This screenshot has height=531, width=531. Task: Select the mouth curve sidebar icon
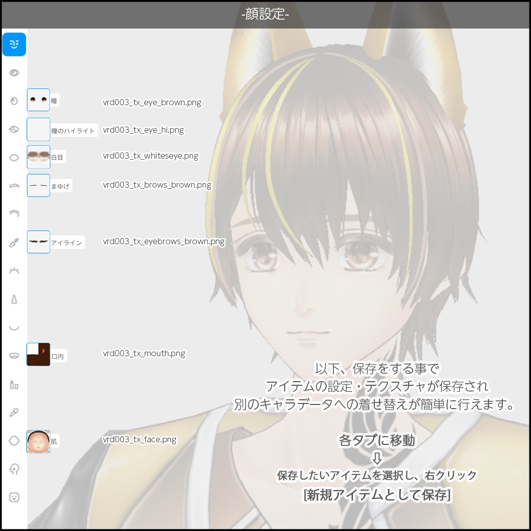coord(14,327)
